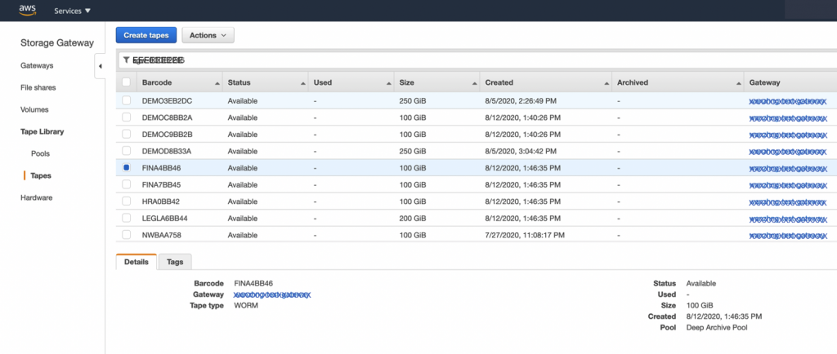The height and width of the screenshot is (354, 837).
Task: Switch to the Tags tab
Action: tap(175, 262)
